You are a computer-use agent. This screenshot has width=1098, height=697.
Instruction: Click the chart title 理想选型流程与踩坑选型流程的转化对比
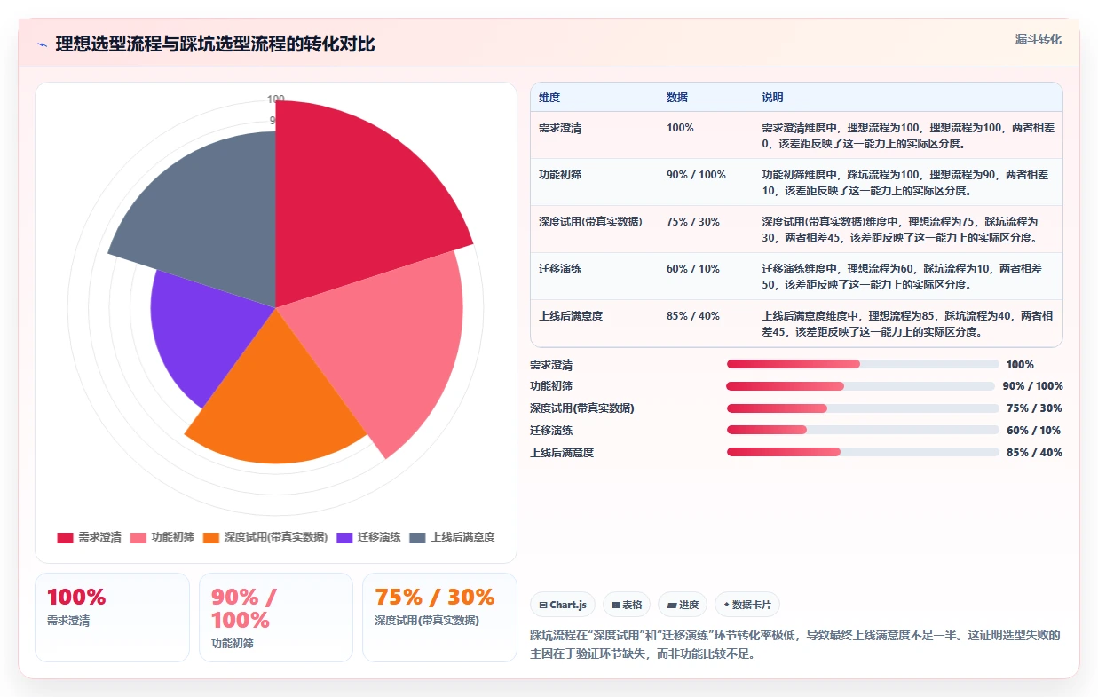(215, 44)
